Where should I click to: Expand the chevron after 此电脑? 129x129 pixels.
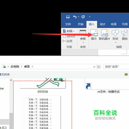21,66
